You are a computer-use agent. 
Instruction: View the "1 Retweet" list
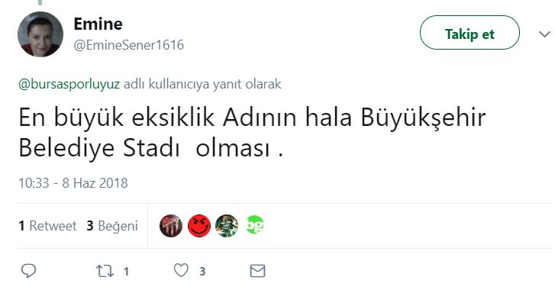(x=47, y=226)
